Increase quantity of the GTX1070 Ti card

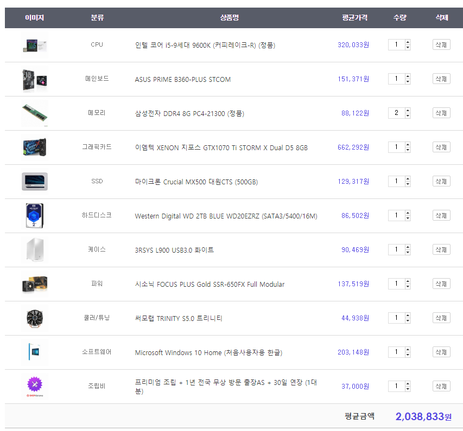[408, 145]
